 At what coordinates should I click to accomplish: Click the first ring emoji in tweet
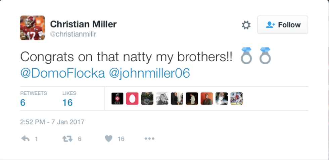coord(246,56)
